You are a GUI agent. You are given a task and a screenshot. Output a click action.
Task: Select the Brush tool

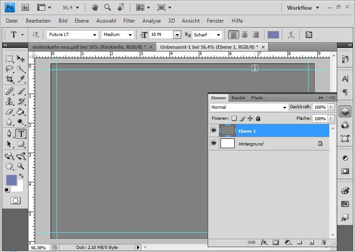click(x=21, y=91)
